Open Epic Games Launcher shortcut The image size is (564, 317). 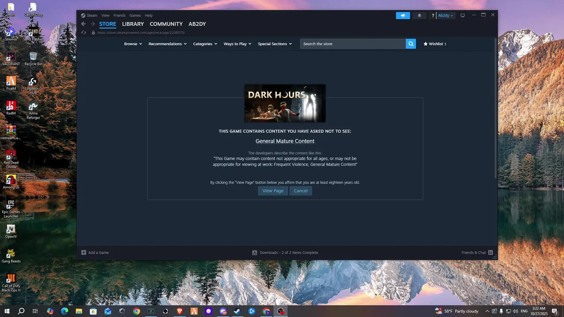11,209
